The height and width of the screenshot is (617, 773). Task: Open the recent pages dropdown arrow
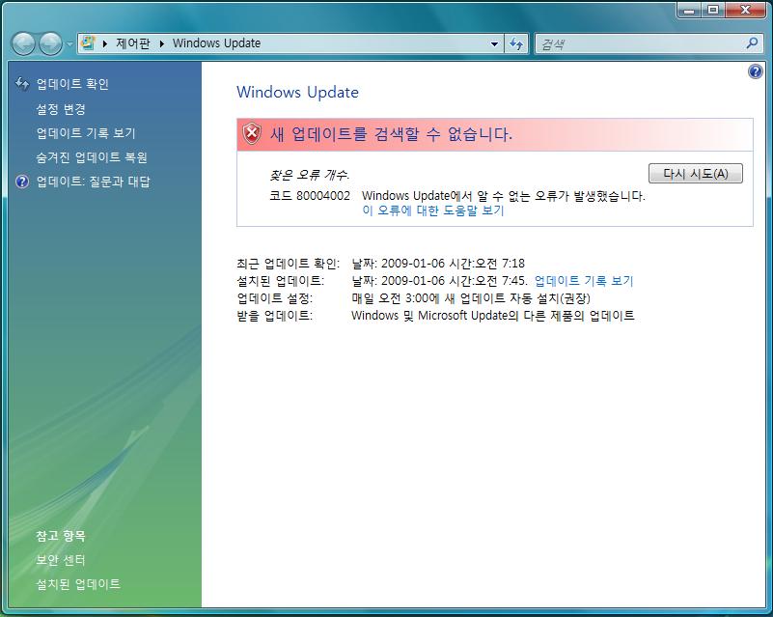[69, 43]
